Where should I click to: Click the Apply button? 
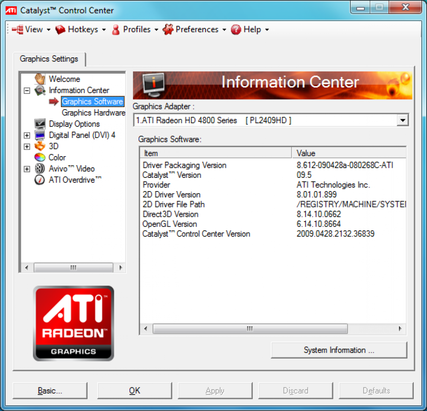coord(215,391)
